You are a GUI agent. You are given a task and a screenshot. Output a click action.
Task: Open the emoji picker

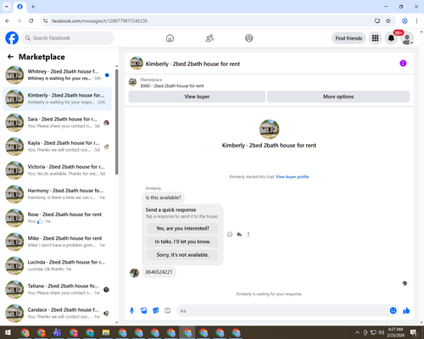pyautogui.click(x=393, y=311)
